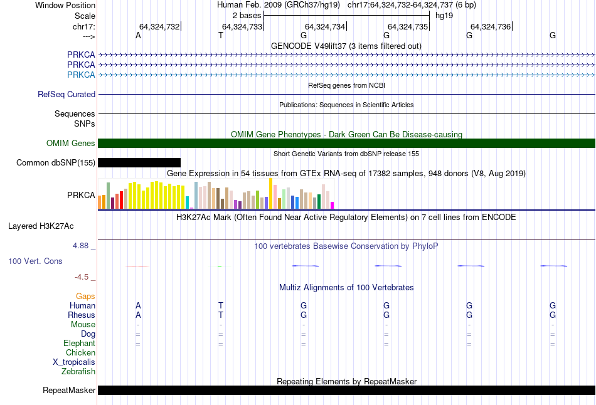The height and width of the screenshot is (405, 596).
Task: Click Short Genetic Variants from dbSNP title
Action: pyautogui.click(x=346, y=154)
